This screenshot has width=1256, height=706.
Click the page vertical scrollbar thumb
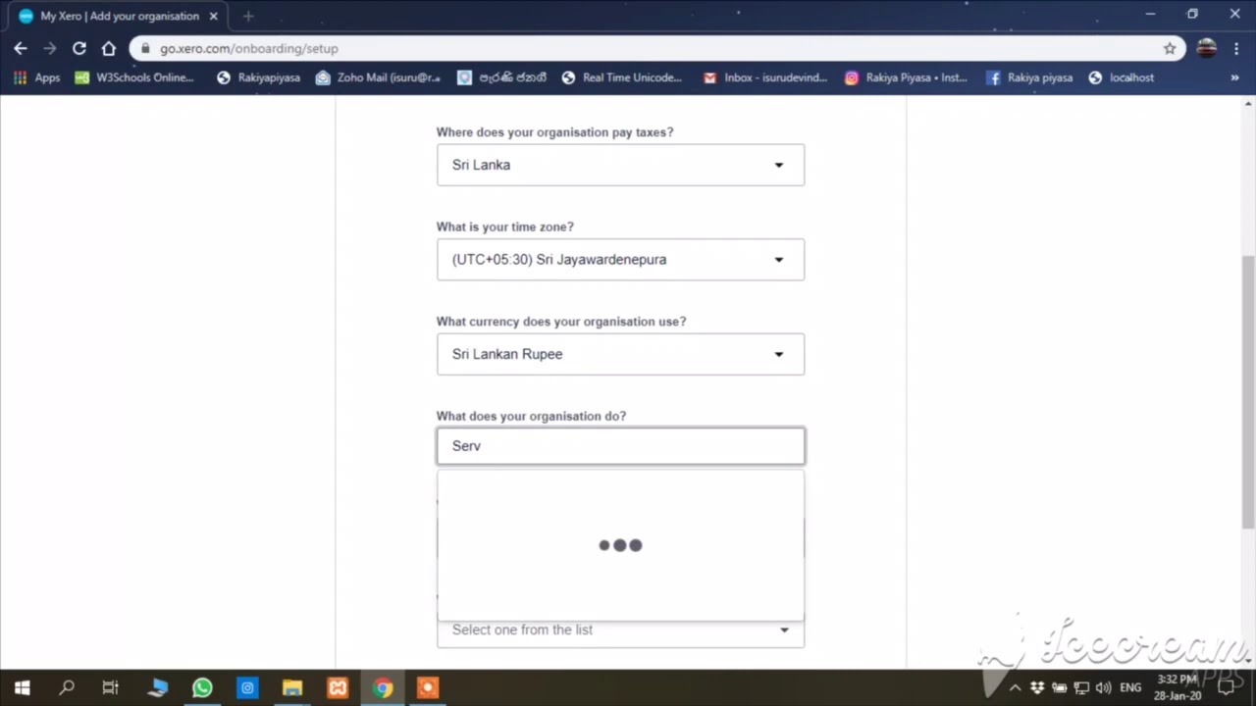tap(1249, 392)
